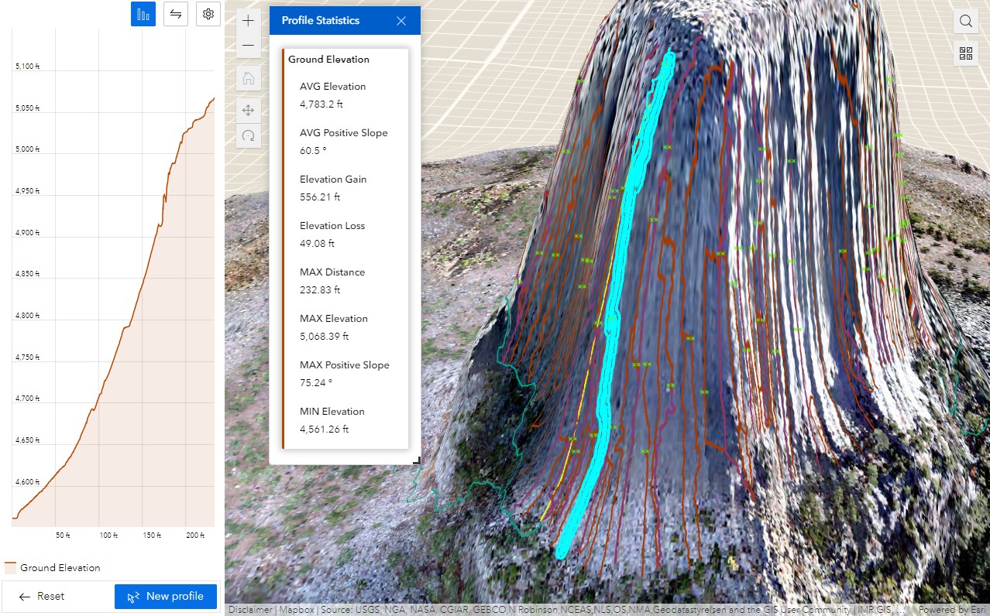Click the New profile button
Viewport: 990px width, 616px height.
click(x=165, y=596)
